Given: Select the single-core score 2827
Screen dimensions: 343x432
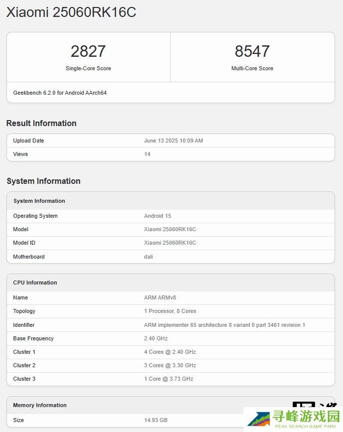Looking at the screenshot, I should [88, 51].
